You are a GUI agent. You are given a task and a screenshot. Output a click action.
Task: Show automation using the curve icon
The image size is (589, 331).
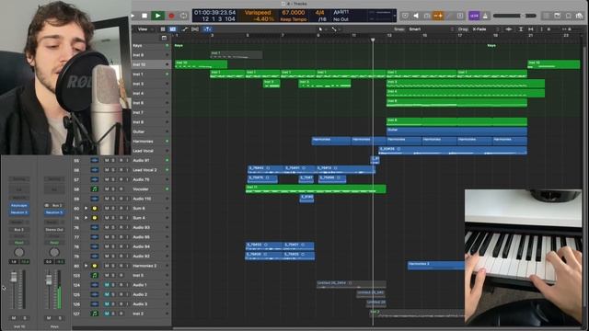click(184, 29)
